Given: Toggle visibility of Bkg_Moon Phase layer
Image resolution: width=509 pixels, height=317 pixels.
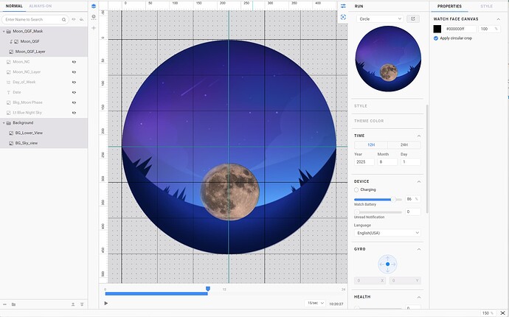Looking at the screenshot, I should point(74,102).
